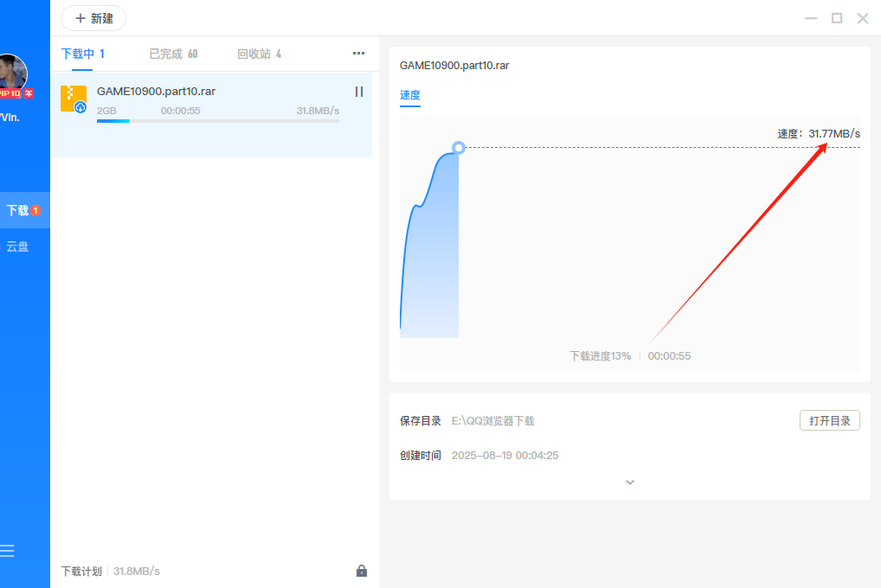Image resolution: width=881 pixels, height=588 pixels.
Task: Select the 速度 tab in details panel
Action: tap(409, 96)
